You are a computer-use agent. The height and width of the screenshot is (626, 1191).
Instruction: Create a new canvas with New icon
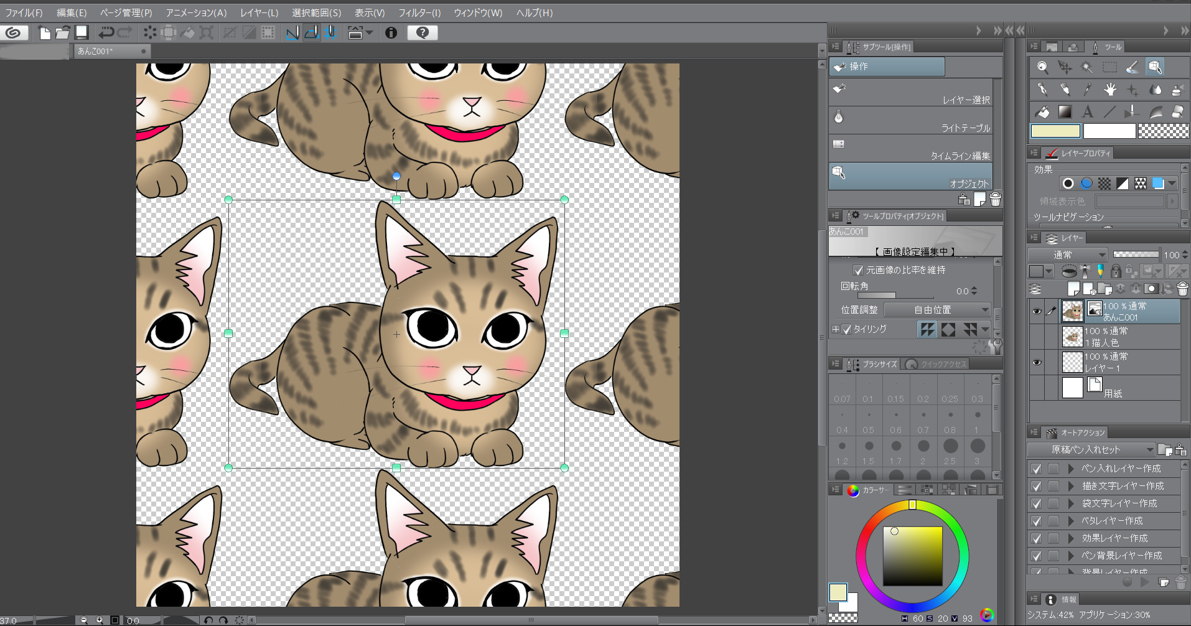[x=44, y=33]
